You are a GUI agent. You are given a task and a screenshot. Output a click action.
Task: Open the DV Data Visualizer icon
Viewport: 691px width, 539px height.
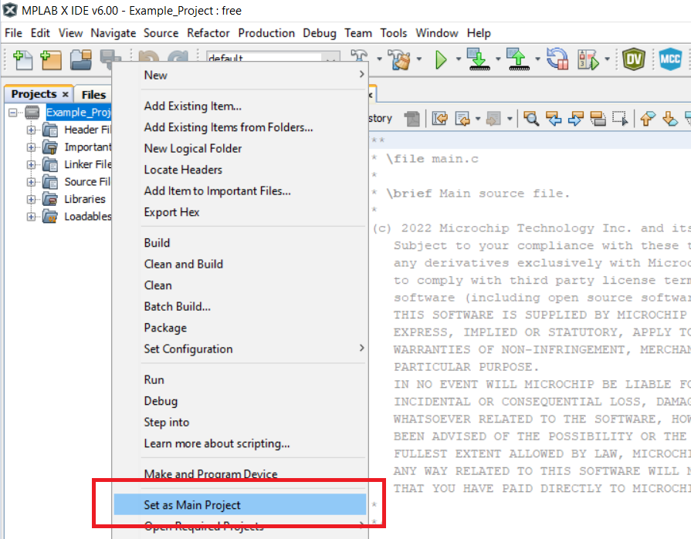634,59
